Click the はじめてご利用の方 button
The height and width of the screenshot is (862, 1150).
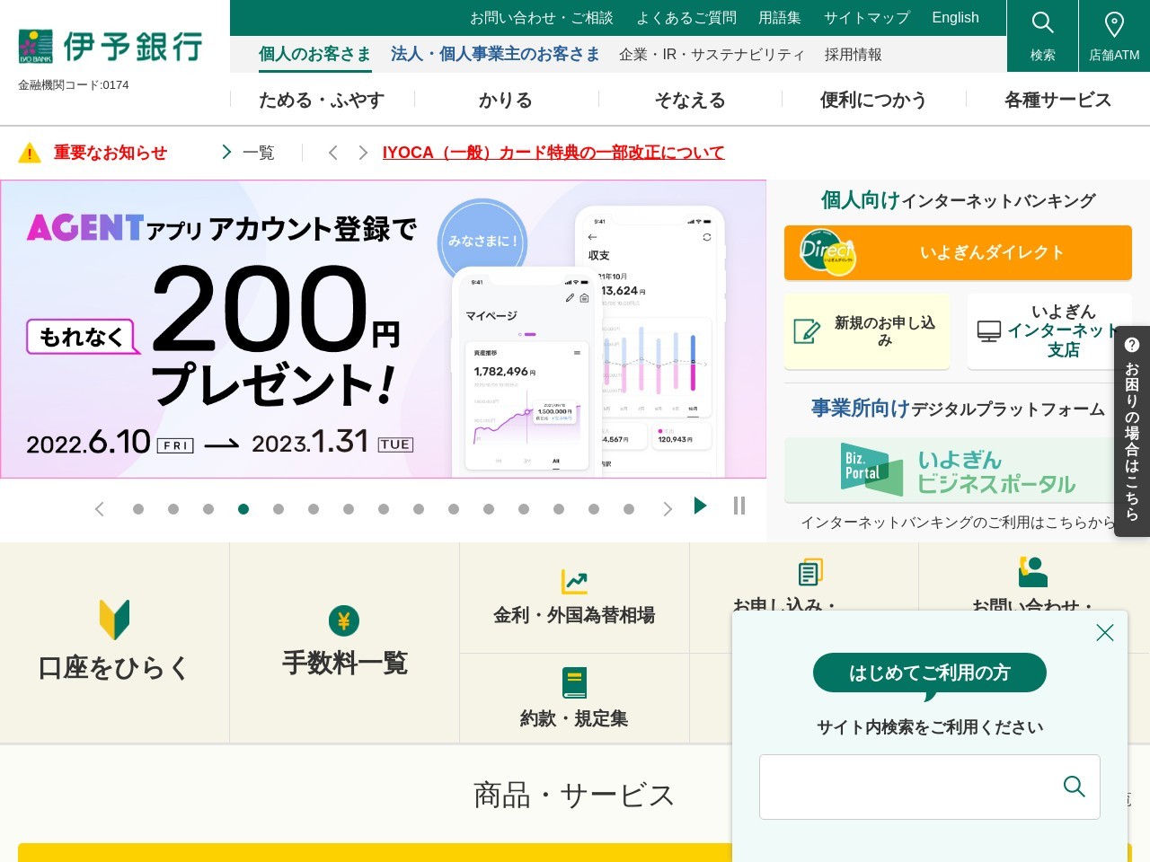click(930, 673)
